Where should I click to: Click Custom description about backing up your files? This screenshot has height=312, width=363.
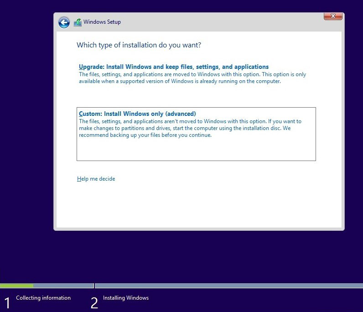point(190,128)
